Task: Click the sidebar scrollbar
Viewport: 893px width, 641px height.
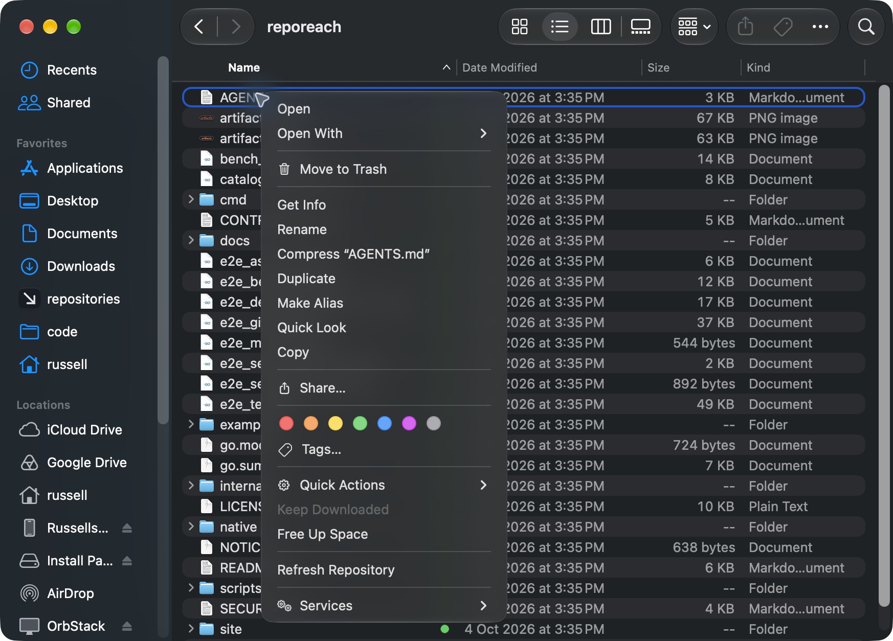Action: click(163, 240)
